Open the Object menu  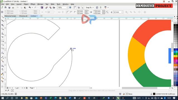(26, 4)
